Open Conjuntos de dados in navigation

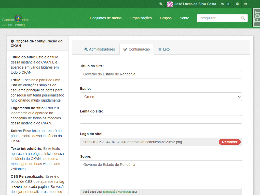coord(106,18)
